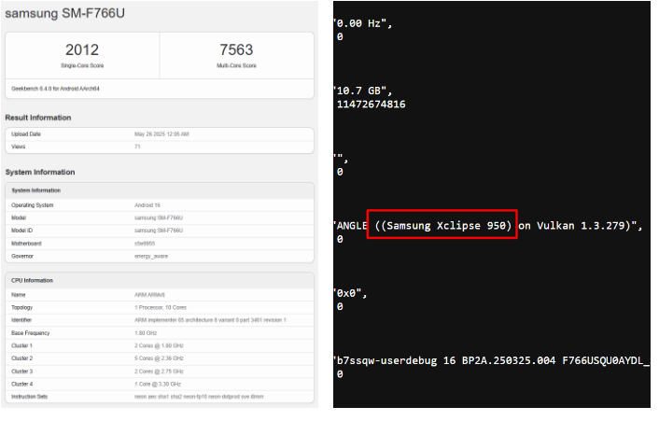659x421 pixels.
Task: Select the 'Android 16' value
Action: click(x=147, y=205)
